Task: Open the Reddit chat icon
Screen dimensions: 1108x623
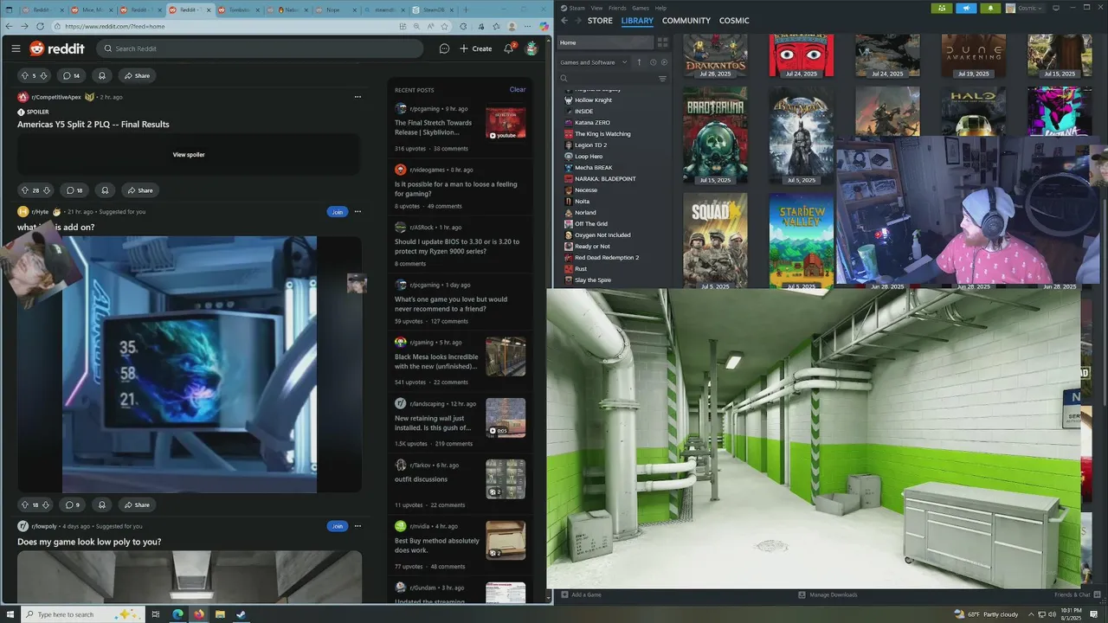Action: 444,48
